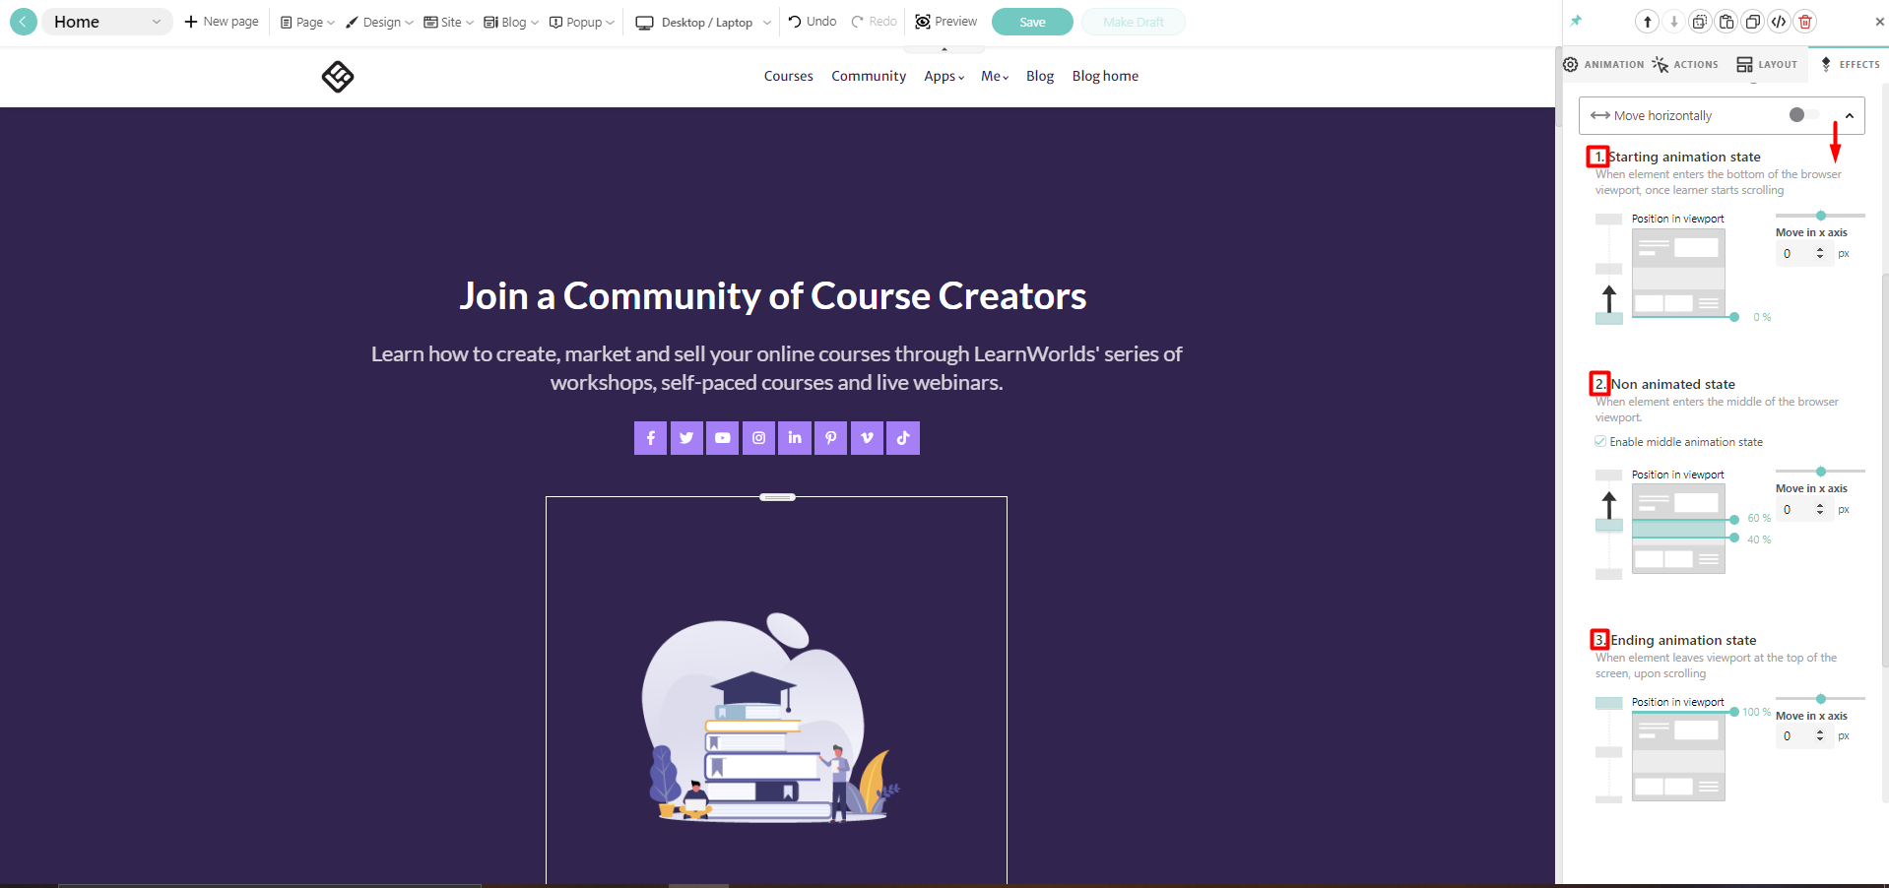
Task: Click the Blog home navigation link
Action: point(1104,76)
